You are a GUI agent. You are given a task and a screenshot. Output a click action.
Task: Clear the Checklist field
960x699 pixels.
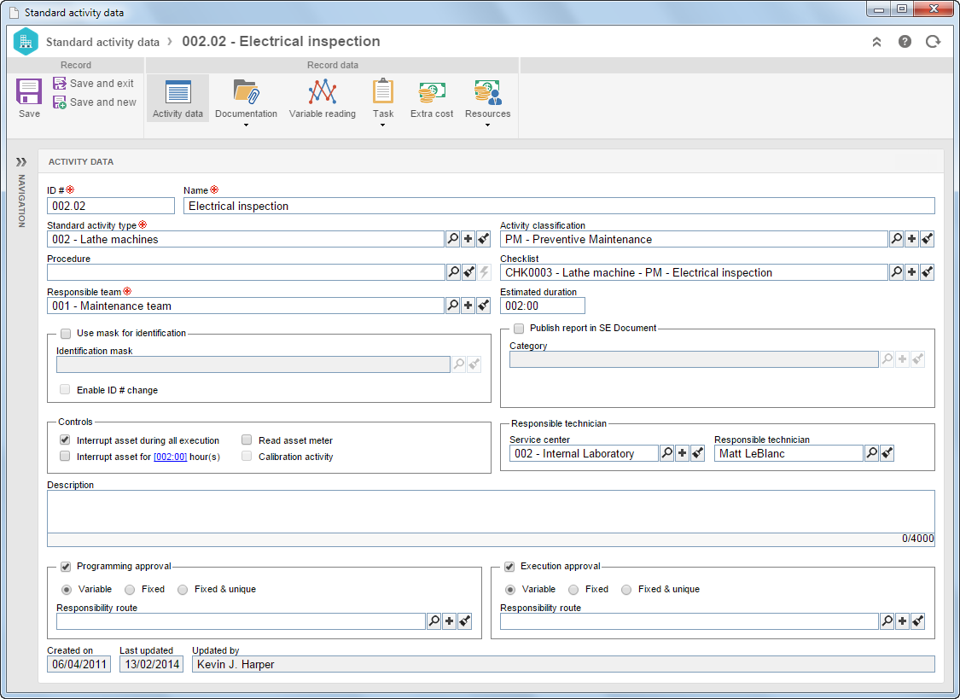pyautogui.click(x=927, y=271)
